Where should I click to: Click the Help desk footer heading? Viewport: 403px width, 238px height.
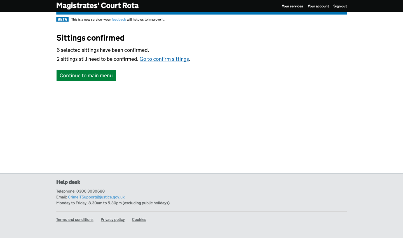point(68,182)
